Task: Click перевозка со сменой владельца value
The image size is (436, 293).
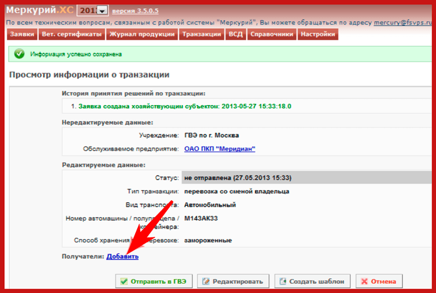Action: (237, 191)
